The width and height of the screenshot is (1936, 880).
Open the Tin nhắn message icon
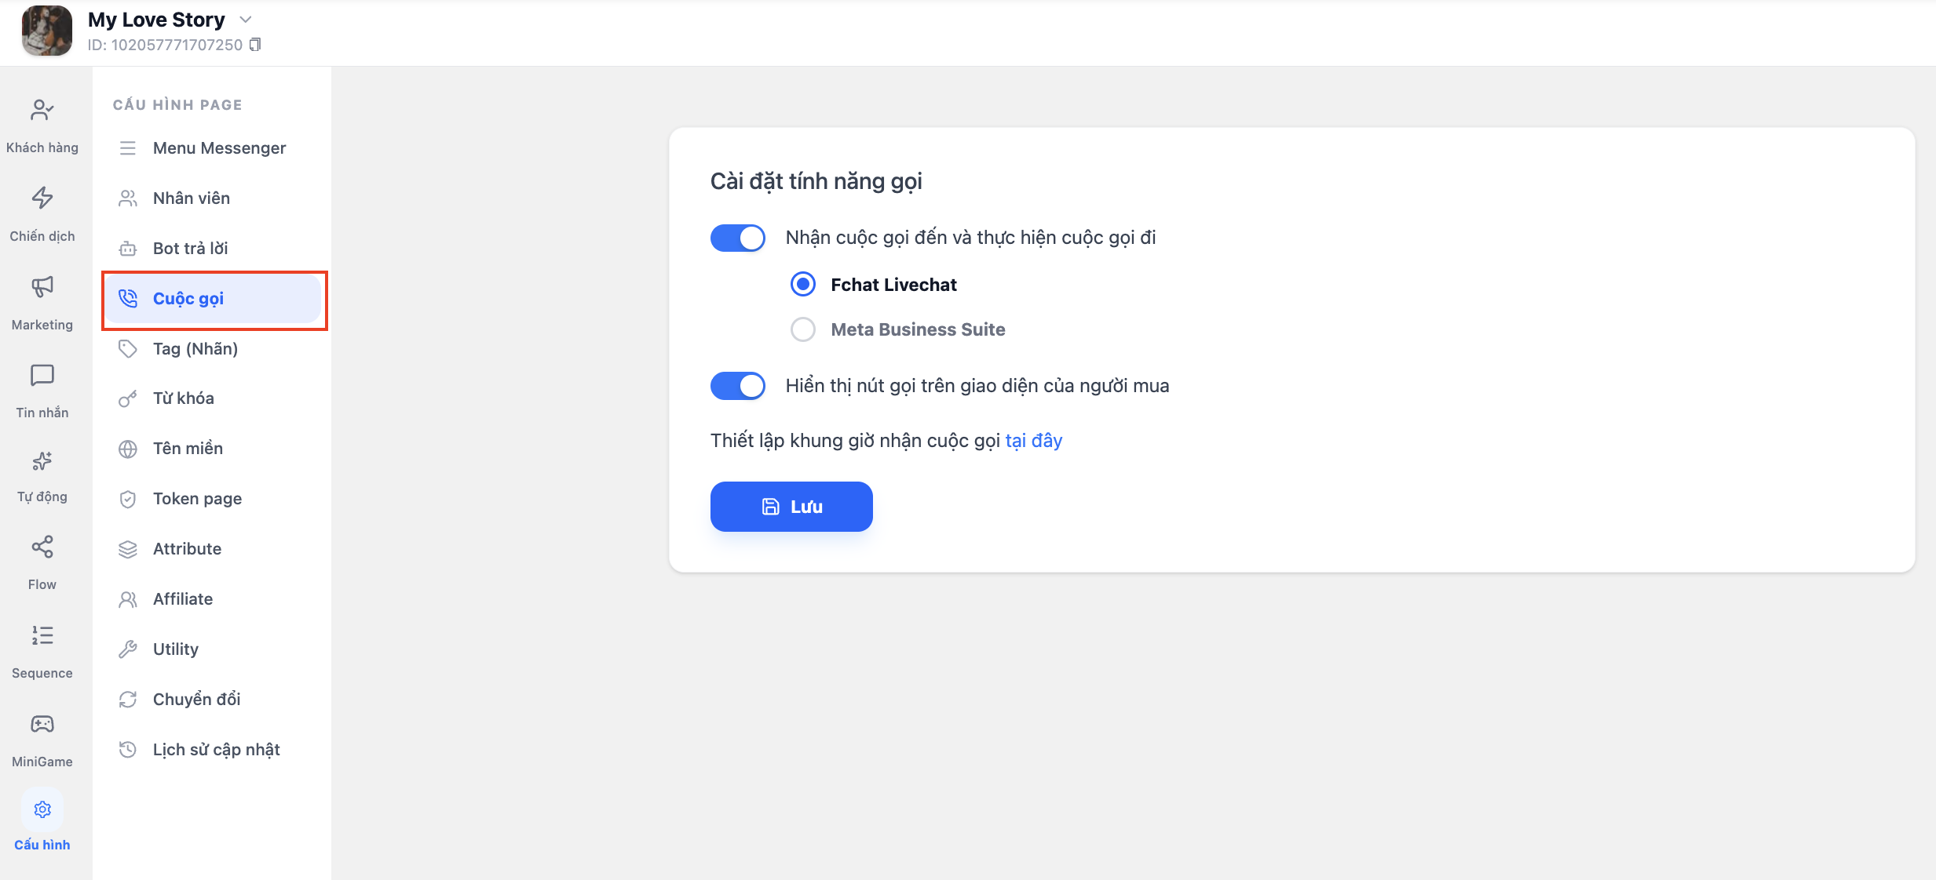42,375
